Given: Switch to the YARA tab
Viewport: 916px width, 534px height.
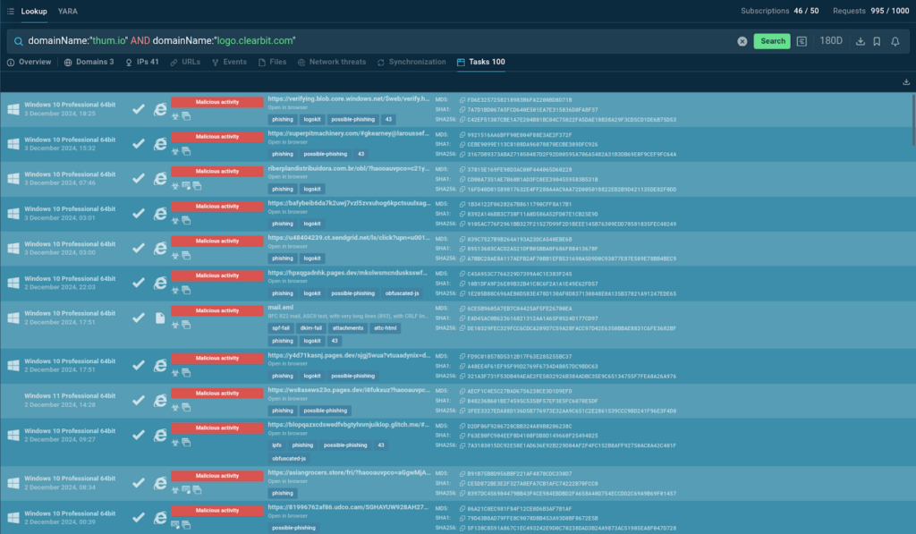Looking at the screenshot, I should (x=67, y=11).
